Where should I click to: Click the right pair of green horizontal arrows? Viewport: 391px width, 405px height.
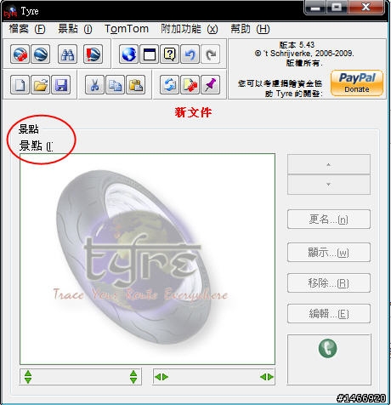(x=267, y=377)
